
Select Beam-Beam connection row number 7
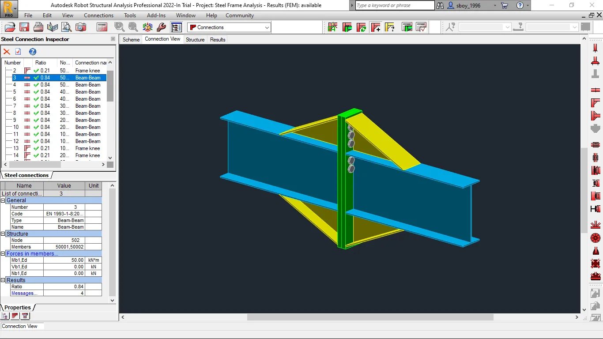point(56,106)
